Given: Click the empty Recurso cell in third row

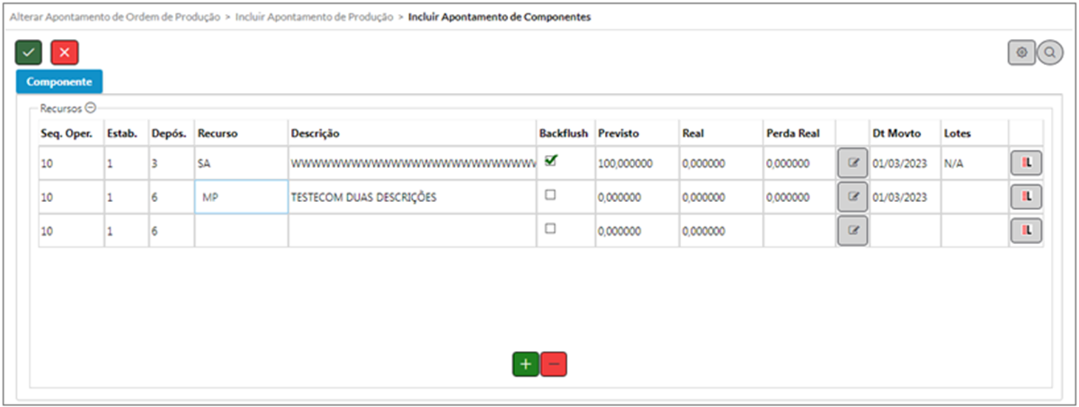Looking at the screenshot, I should pos(242,231).
